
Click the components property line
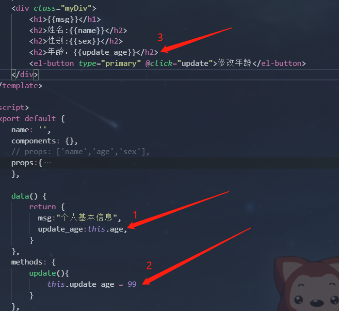click(x=44, y=141)
